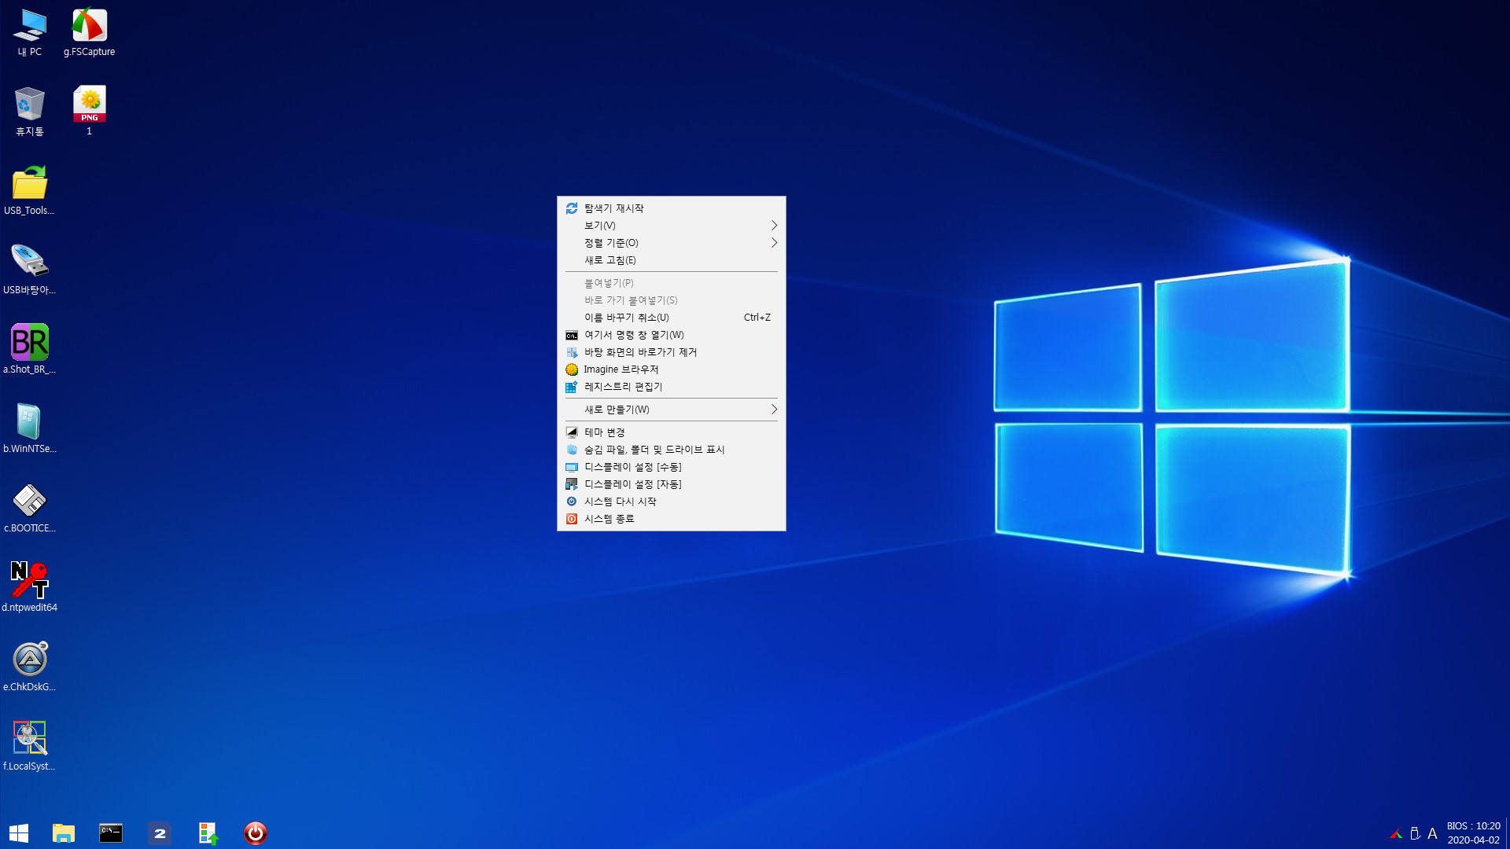This screenshot has height=849, width=1510.
Task: Launch Imagine 브라우저 from context menu
Action: click(672, 369)
